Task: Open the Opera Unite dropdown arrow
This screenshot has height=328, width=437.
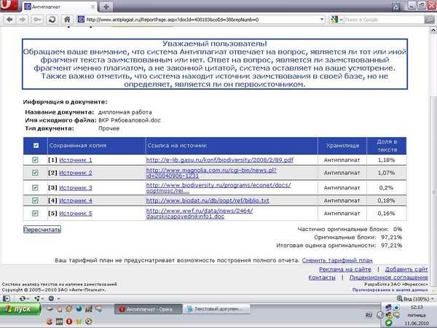Action: point(42,299)
